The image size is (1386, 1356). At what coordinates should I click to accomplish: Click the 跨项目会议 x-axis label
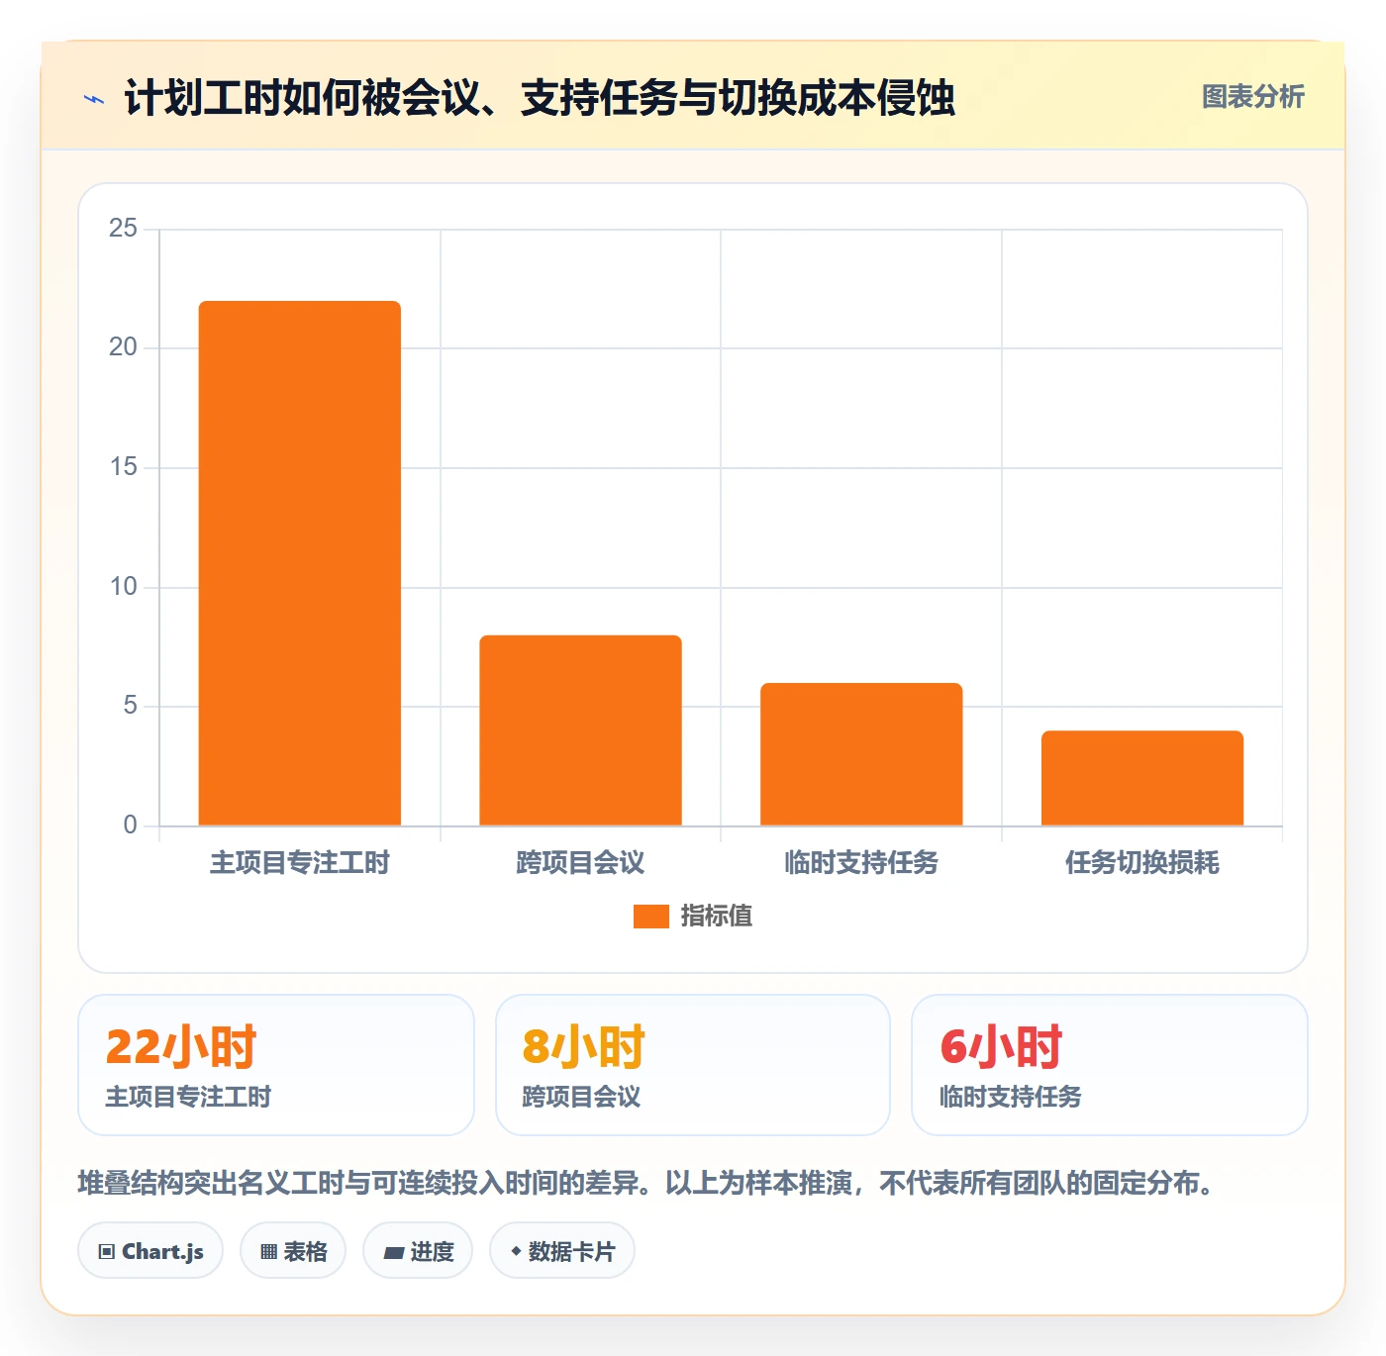click(581, 863)
